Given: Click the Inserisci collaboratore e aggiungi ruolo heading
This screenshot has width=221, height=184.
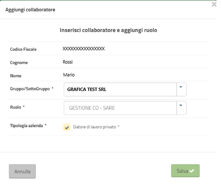Looking at the screenshot, I should pyautogui.click(x=109, y=30).
